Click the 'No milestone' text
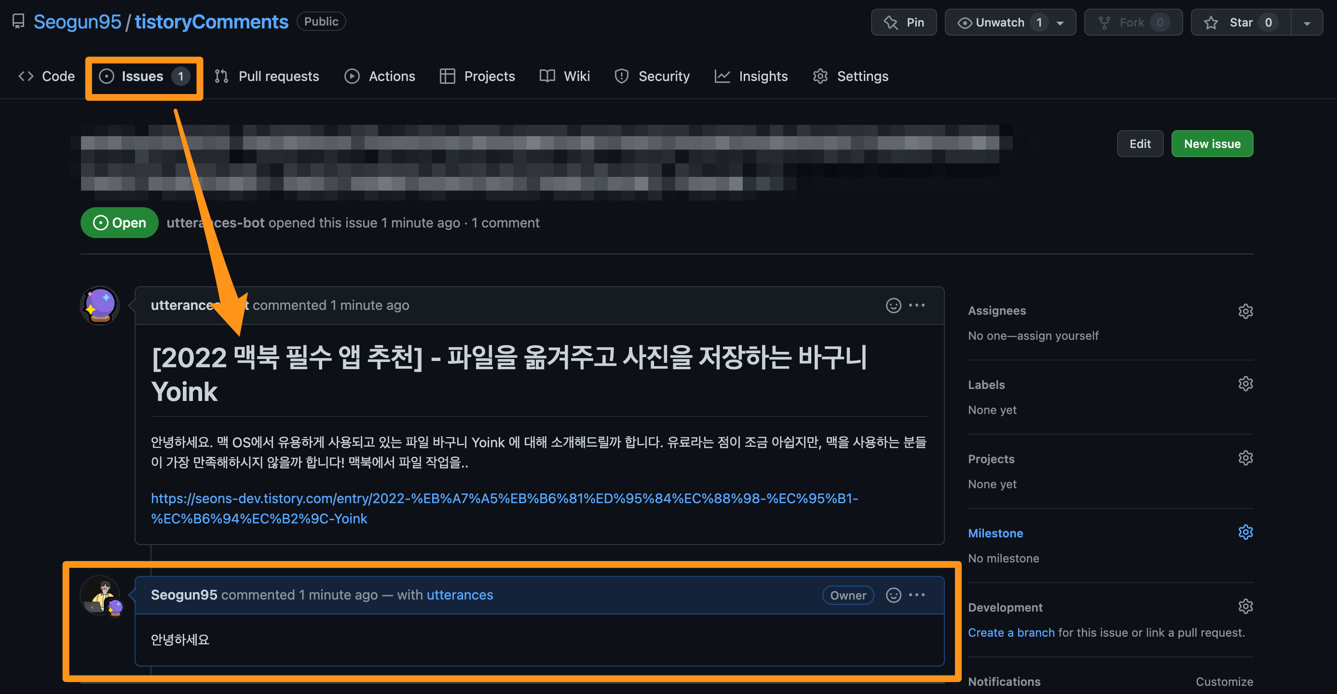This screenshot has height=694, width=1337. [1003, 558]
